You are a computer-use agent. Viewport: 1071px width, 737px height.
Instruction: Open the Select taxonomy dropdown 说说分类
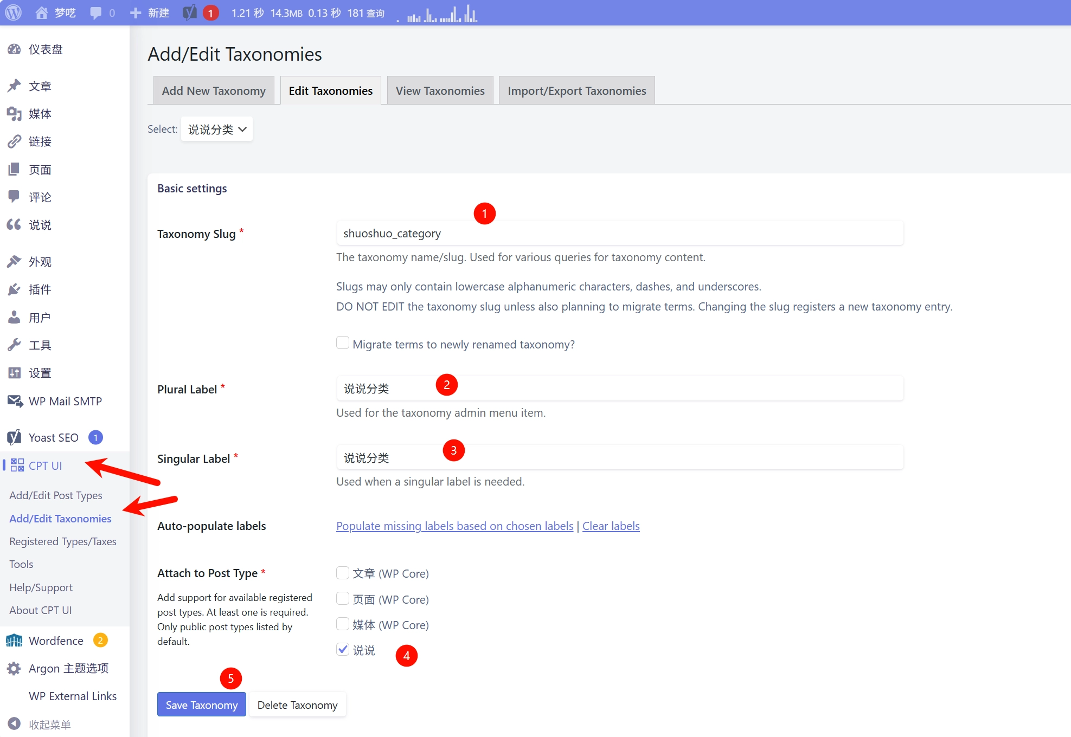pyautogui.click(x=217, y=129)
